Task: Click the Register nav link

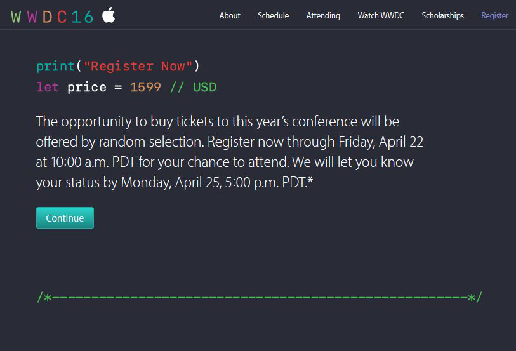Action: pyautogui.click(x=494, y=15)
